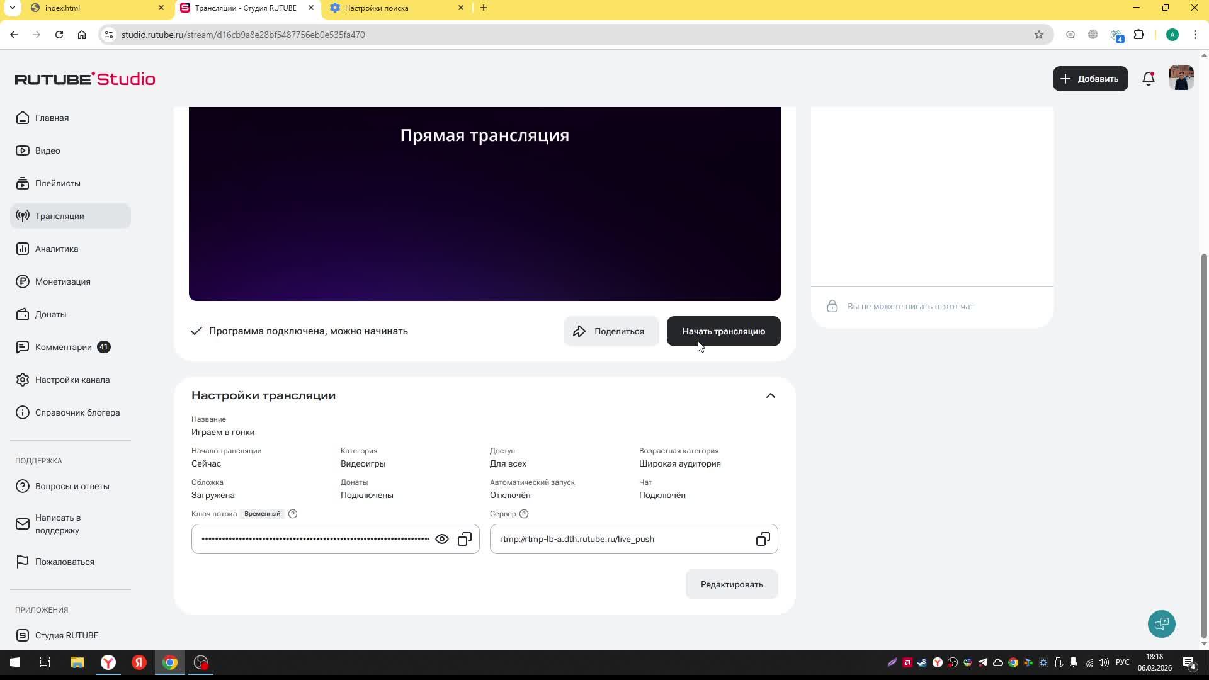Open File Explorer from the taskbar
The image size is (1209, 680).
(x=77, y=662)
